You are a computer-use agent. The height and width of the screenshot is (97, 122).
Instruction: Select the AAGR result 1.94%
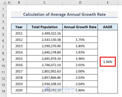pos(108,62)
